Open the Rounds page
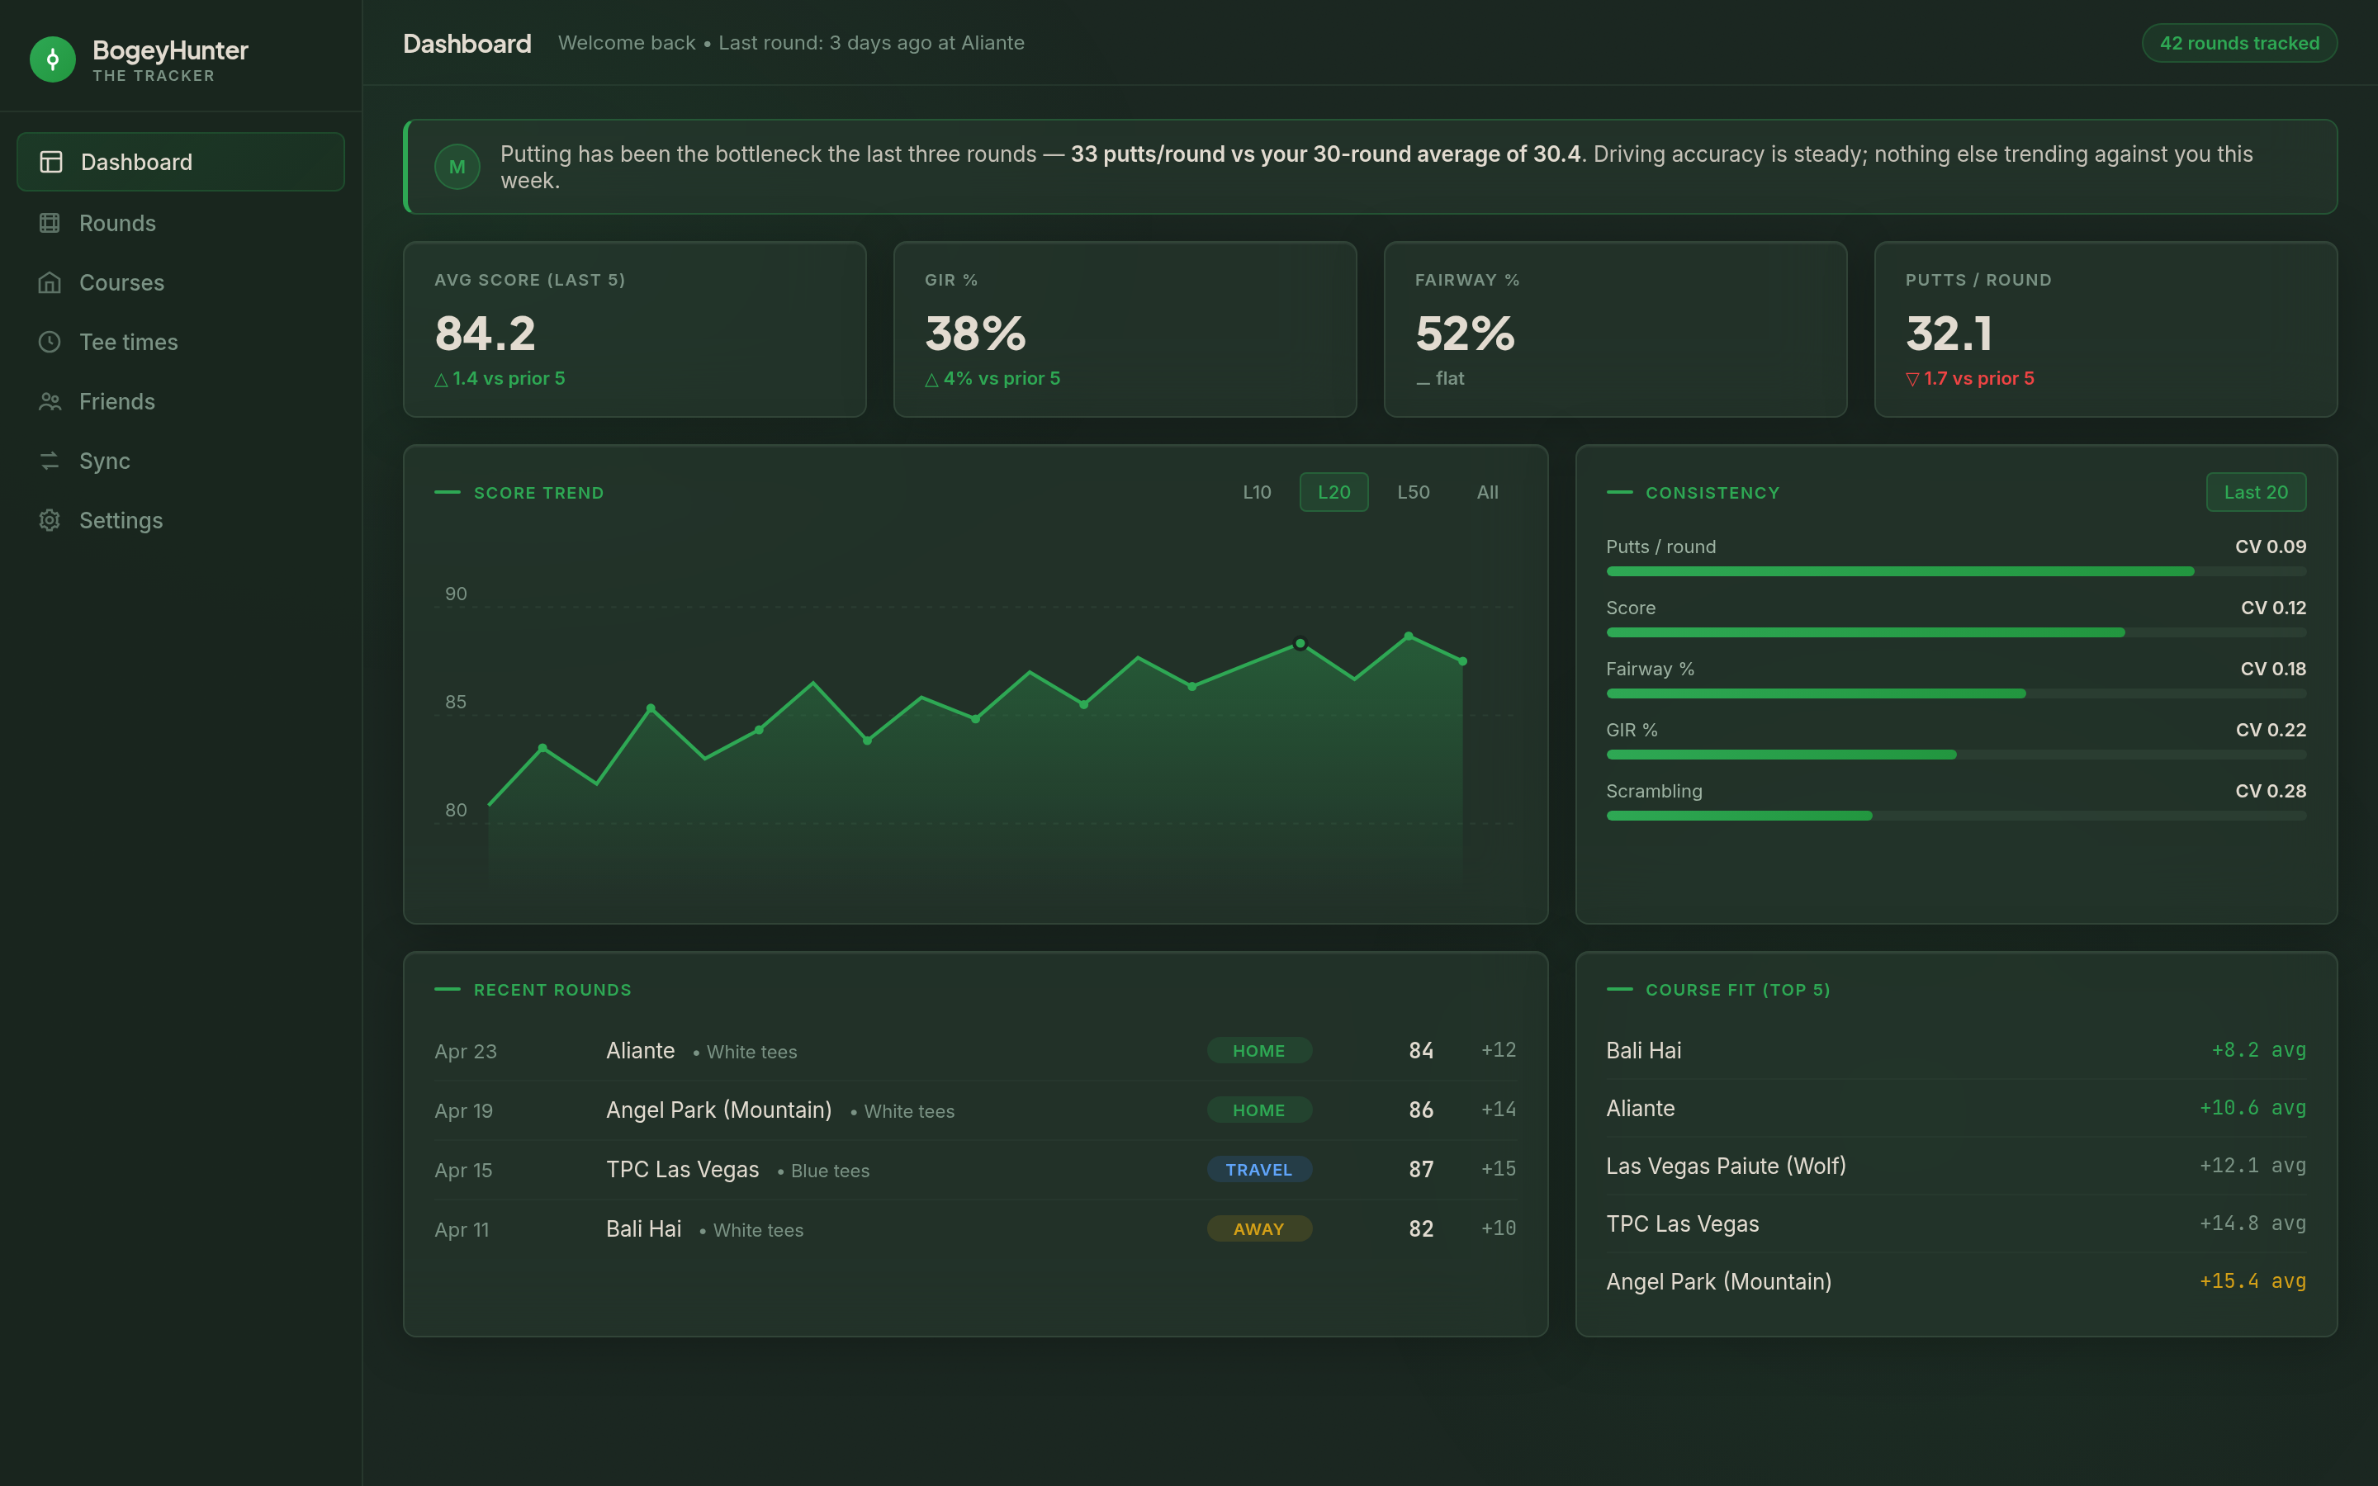 click(181, 223)
